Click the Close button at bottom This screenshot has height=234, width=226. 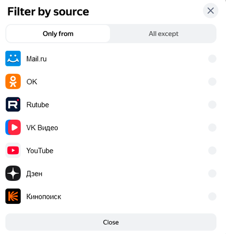111,222
